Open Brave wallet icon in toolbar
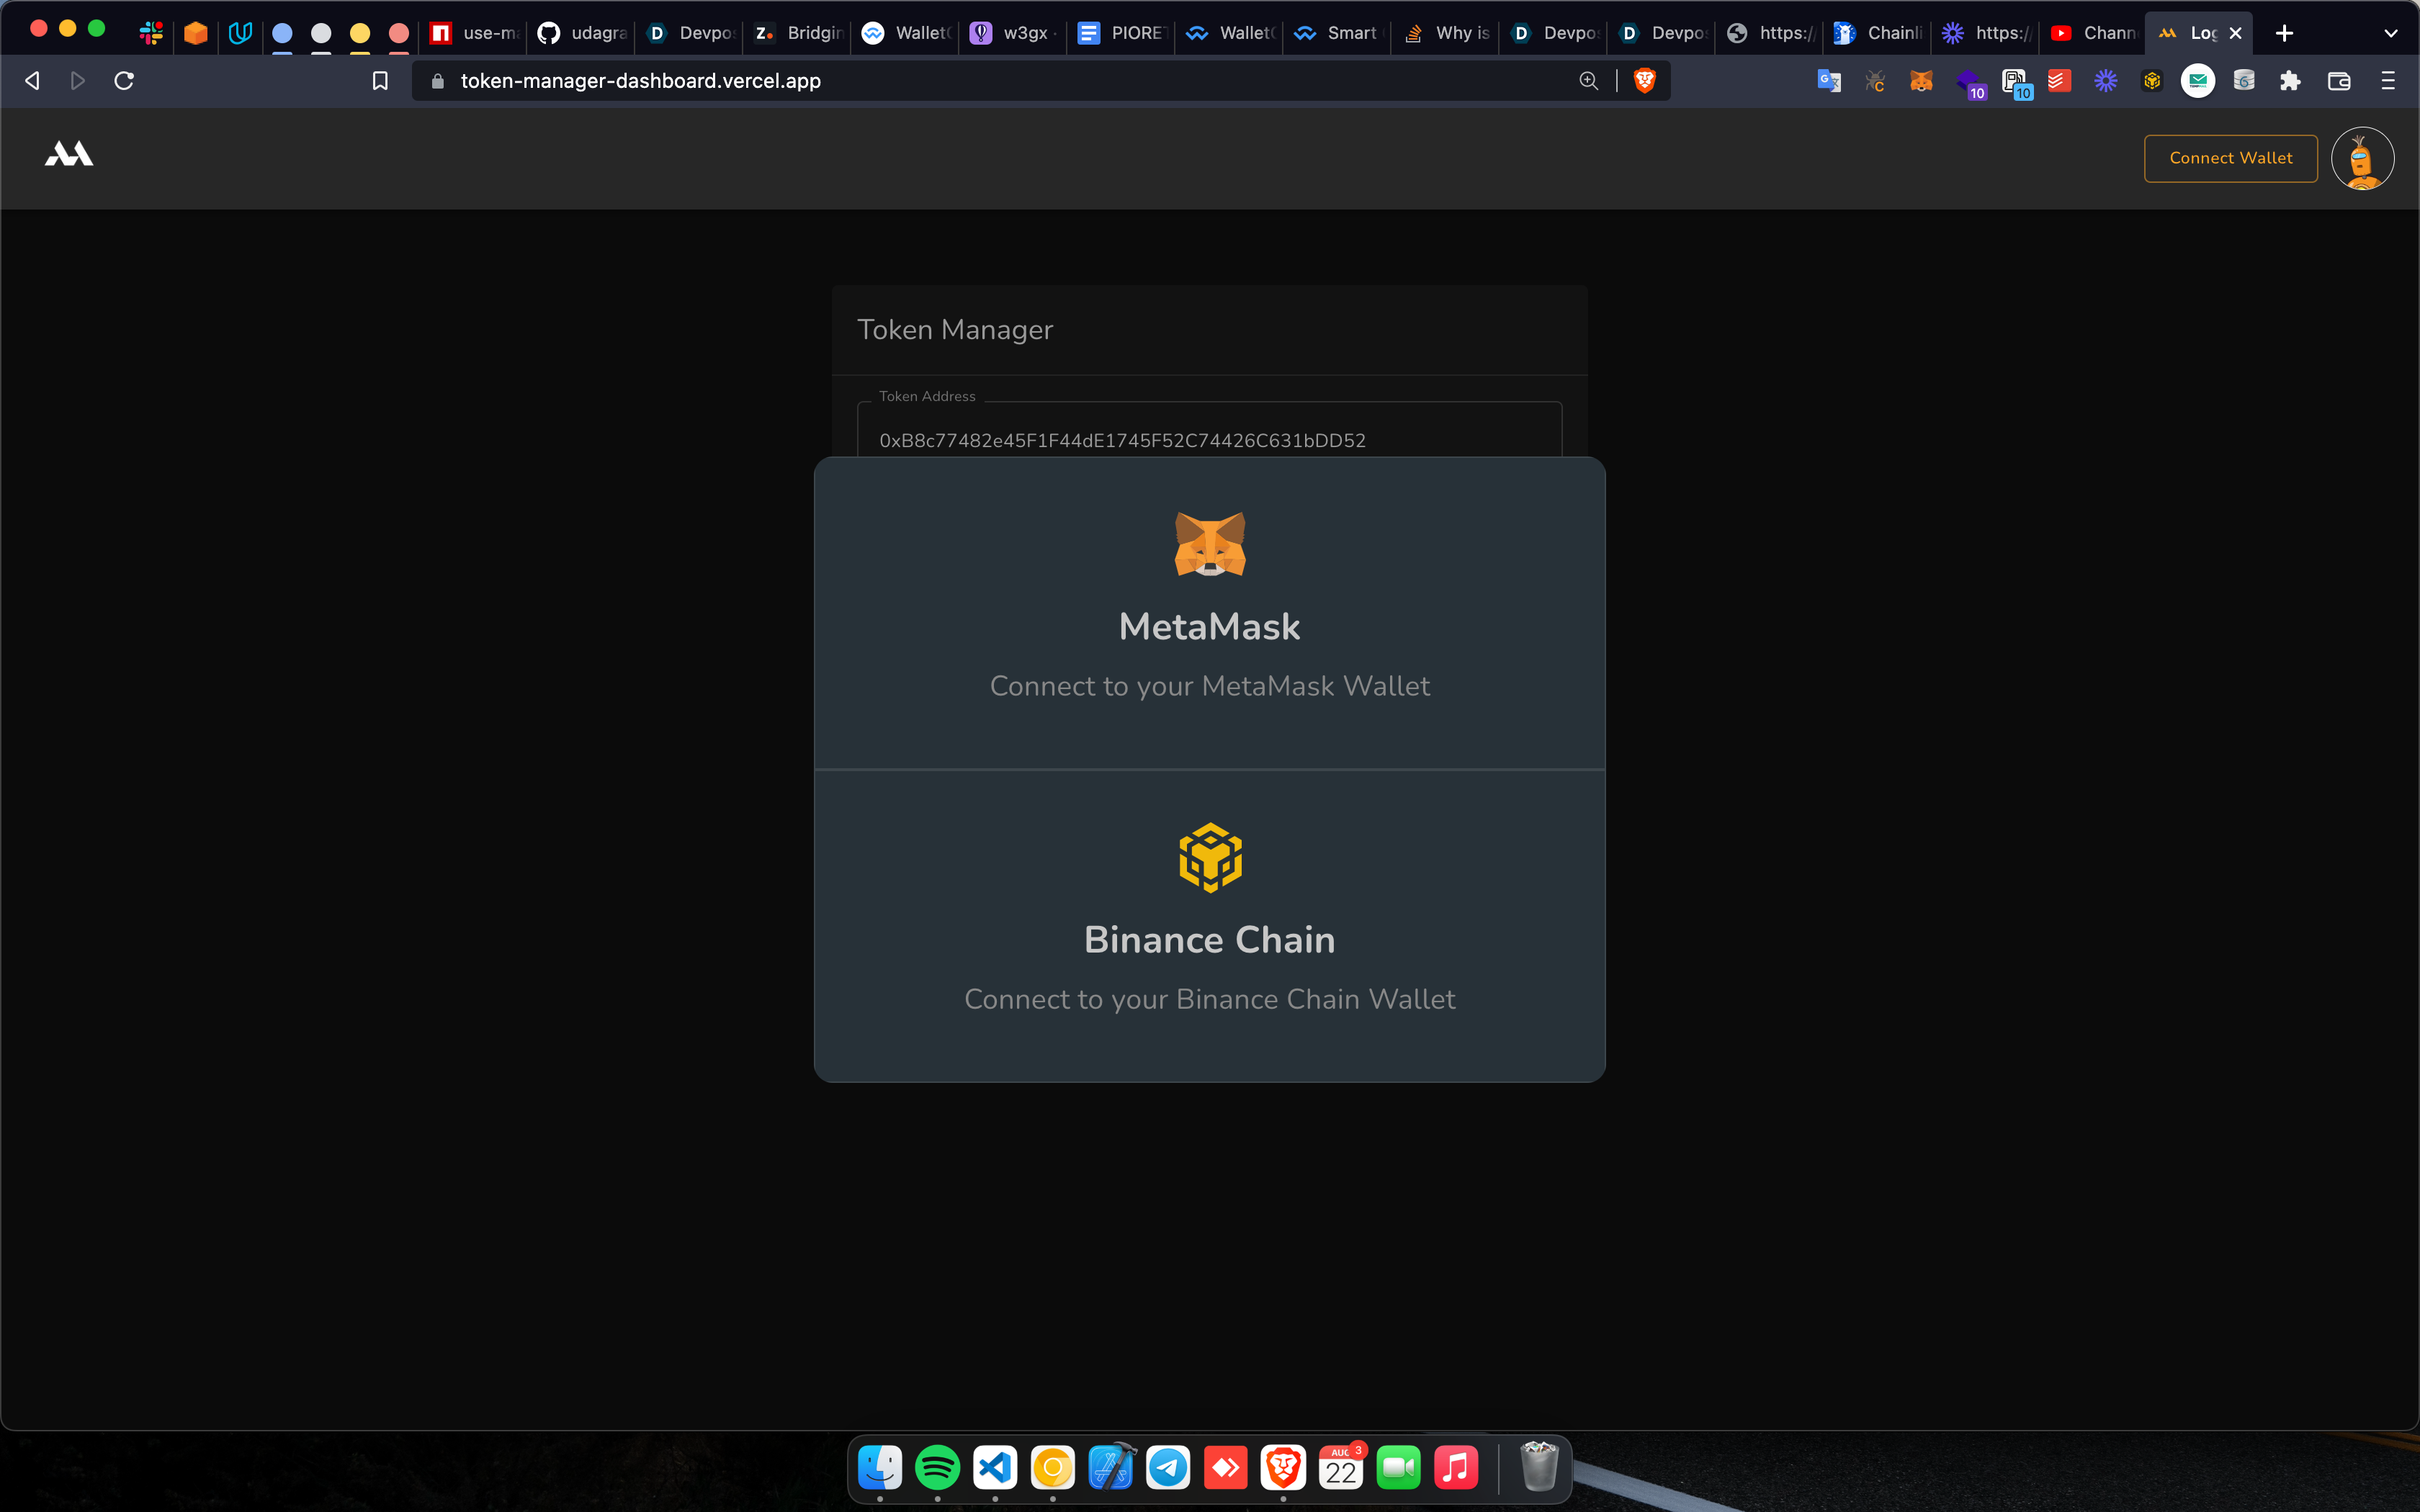Image resolution: width=2420 pixels, height=1512 pixels. pyautogui.click(x=2338, y=81)
